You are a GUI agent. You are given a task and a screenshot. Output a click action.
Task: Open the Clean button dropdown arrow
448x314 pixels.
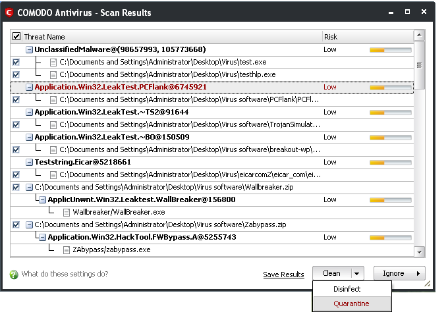coord(357,273)
